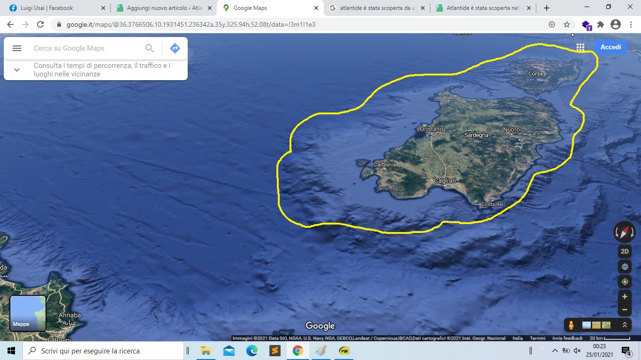This screenshot has width=641, height=360.
Task: Open directions with the blue arrow icon
Action: pos(175,48)
